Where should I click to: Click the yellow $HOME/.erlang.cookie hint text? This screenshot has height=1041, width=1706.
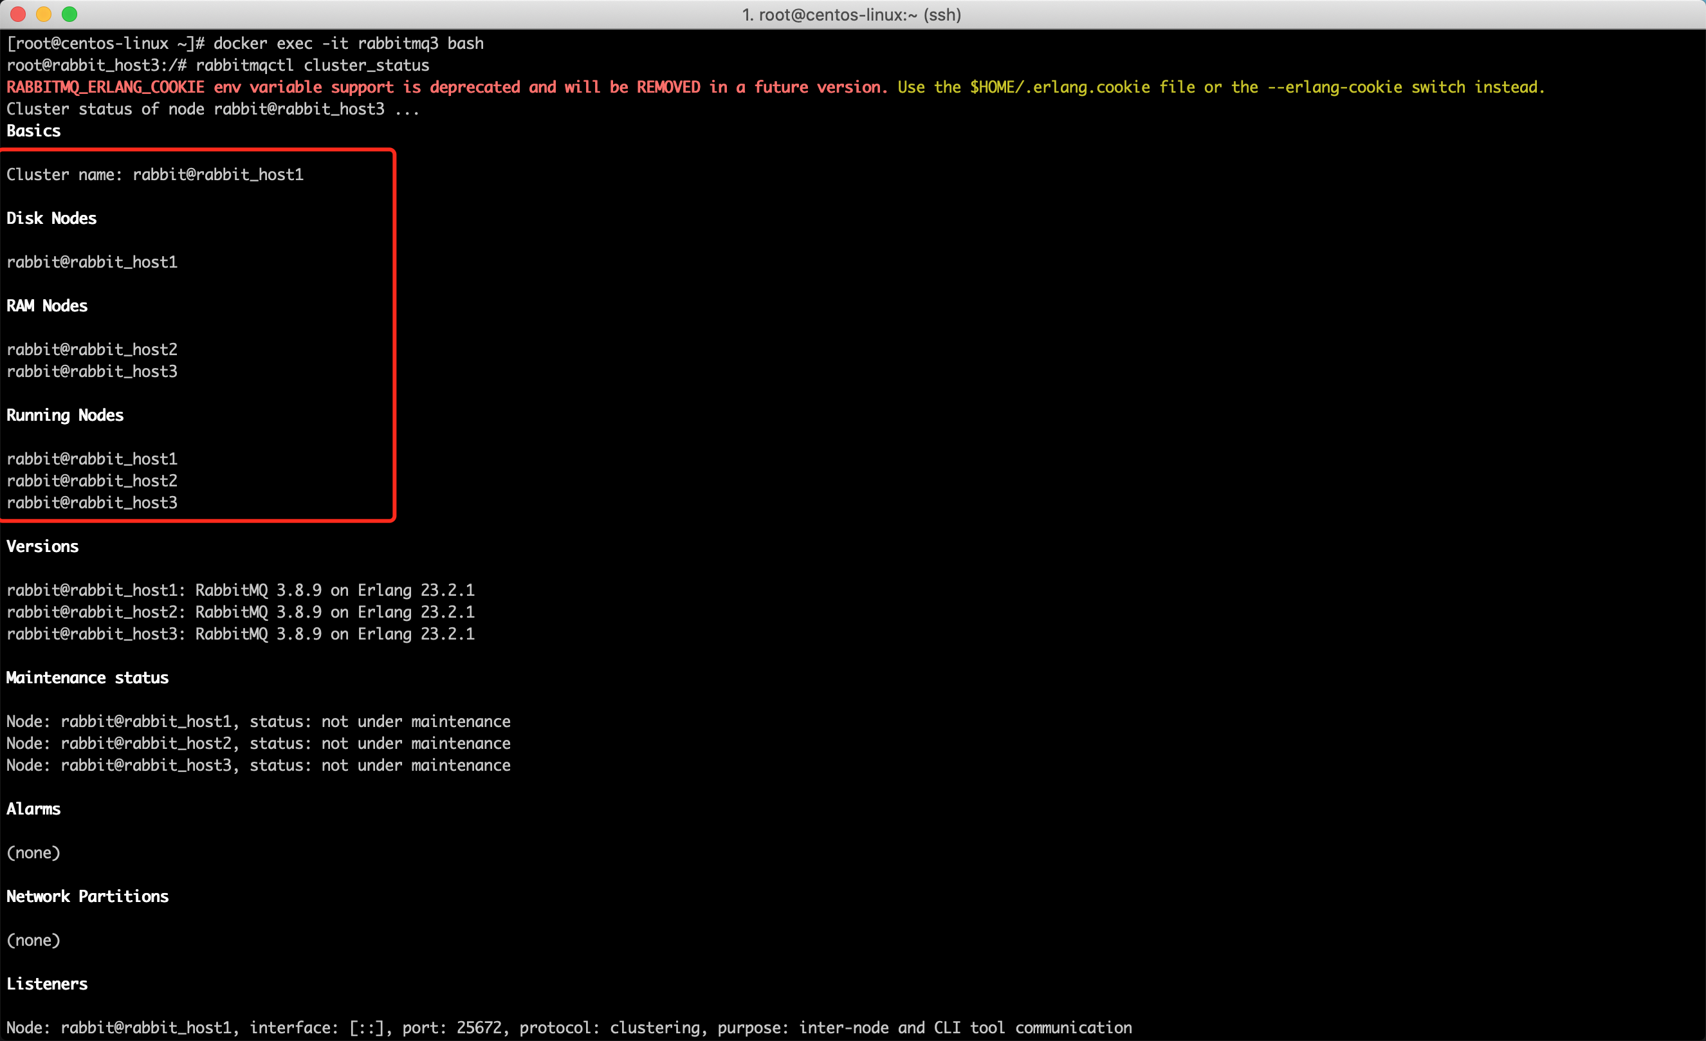pyautogui.click(x=1221, y=88)
